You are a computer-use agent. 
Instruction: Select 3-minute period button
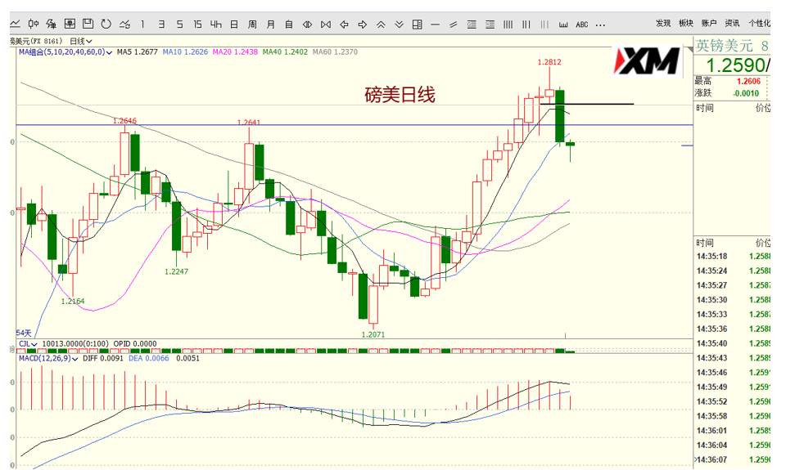click(161, 24)
